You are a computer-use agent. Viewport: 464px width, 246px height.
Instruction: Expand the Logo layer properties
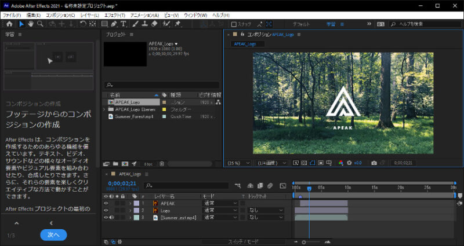130,211
